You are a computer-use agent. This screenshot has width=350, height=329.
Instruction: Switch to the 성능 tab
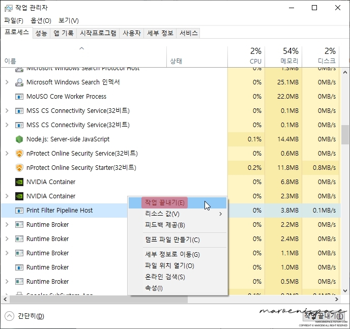click(x=41, y=33)
